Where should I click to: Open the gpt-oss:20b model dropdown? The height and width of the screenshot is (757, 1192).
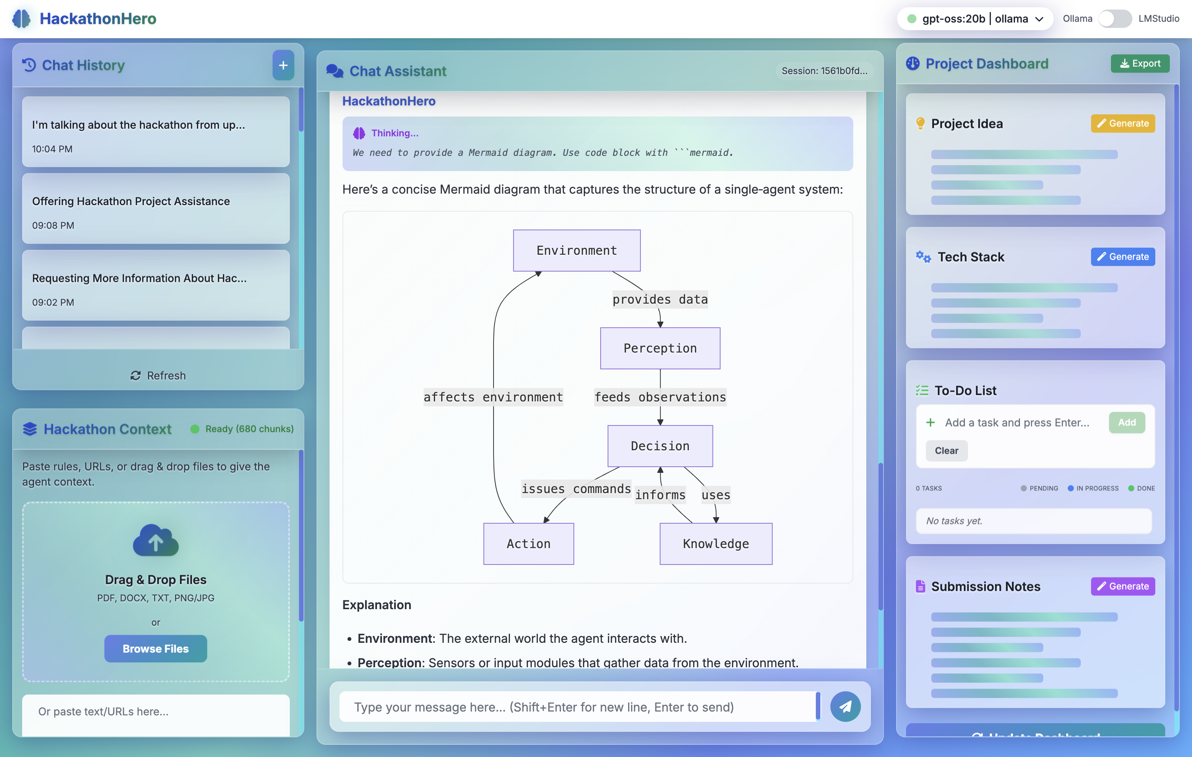tap(975, 19)
